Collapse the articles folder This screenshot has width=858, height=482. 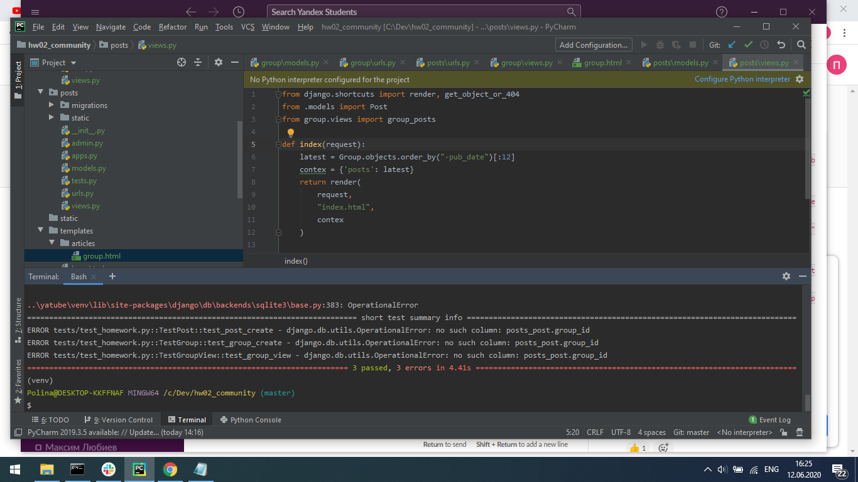(52, 244)
